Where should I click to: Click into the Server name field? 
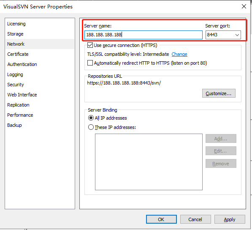click(x=144, y=35)
